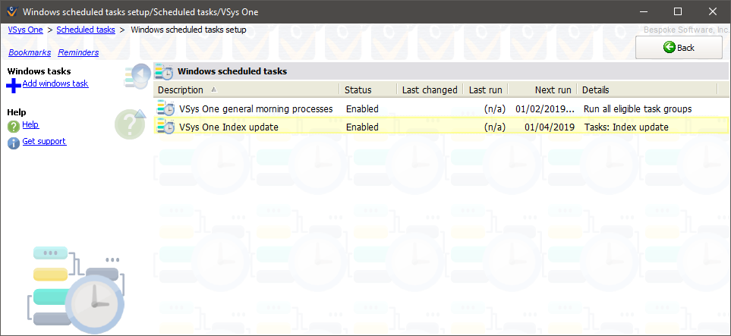Sort by the Description column header
Screen dimensions: 731x336
coord(182,90)
